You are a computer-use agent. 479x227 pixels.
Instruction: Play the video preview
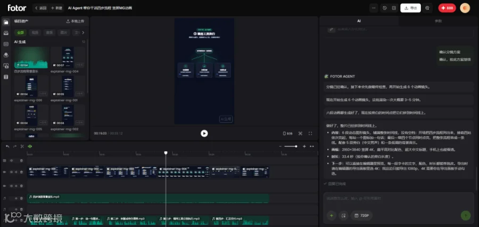pos(204,134)
